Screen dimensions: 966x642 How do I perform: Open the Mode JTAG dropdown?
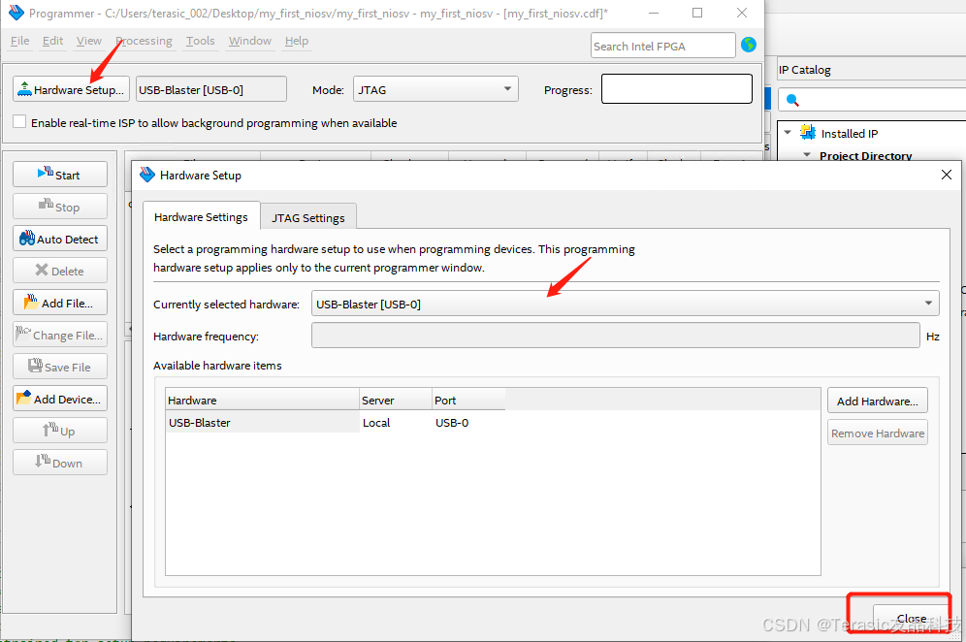435,89
